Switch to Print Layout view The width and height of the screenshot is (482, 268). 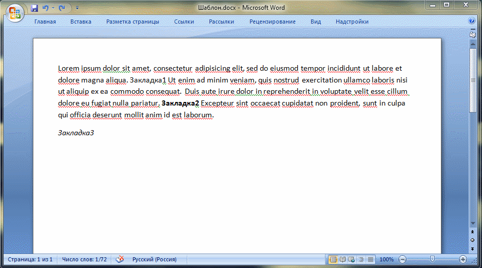click(x=333, y=259)
